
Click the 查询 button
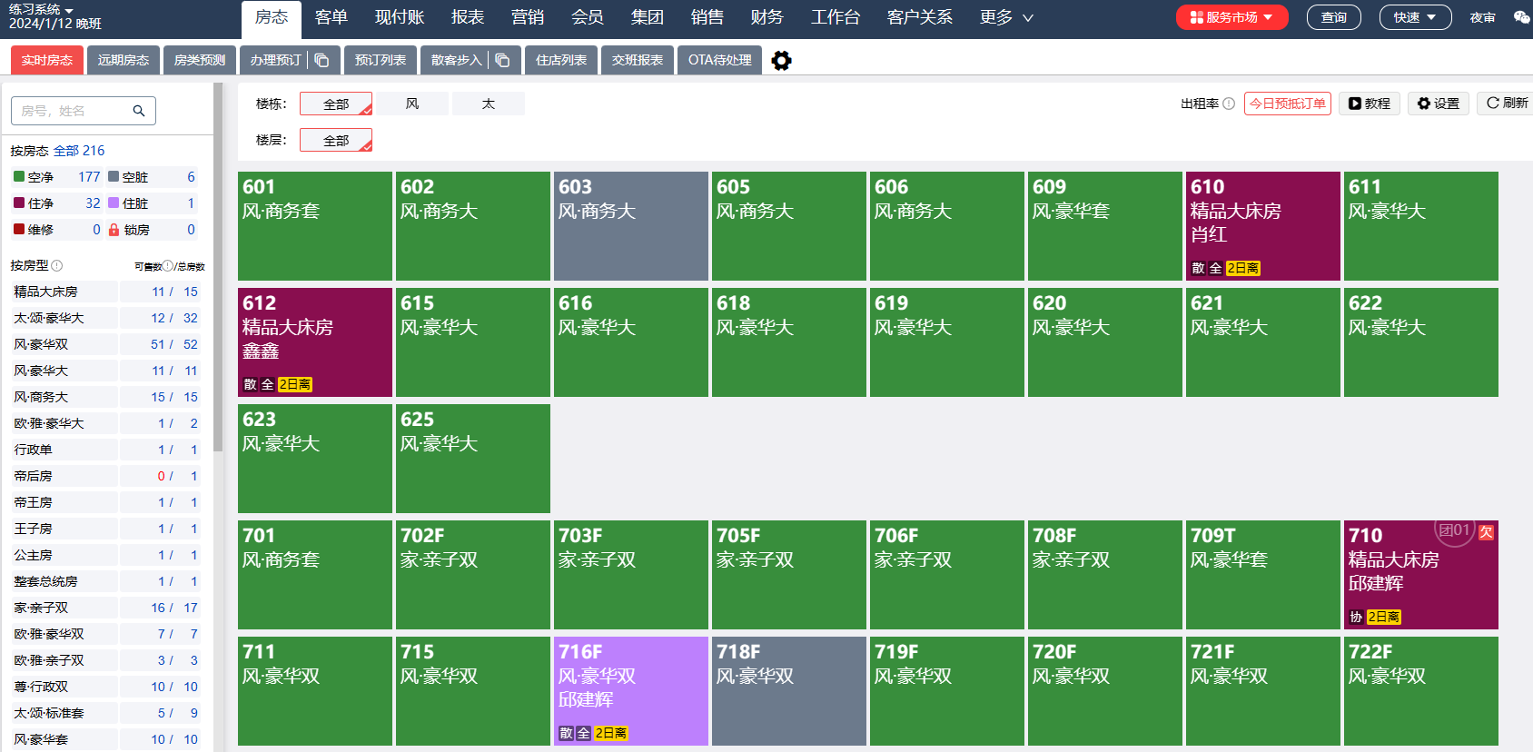[1334, 17]
